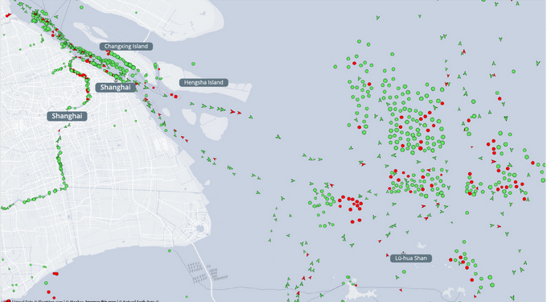Screen dimensions: 547x302
Task: Click the circular airport symbol on Shanghai's southeast coast
Action: pyautogui.click(x=200, y=229)
